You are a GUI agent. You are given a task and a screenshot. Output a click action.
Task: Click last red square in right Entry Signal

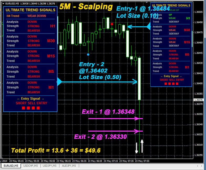coord(177,84)
